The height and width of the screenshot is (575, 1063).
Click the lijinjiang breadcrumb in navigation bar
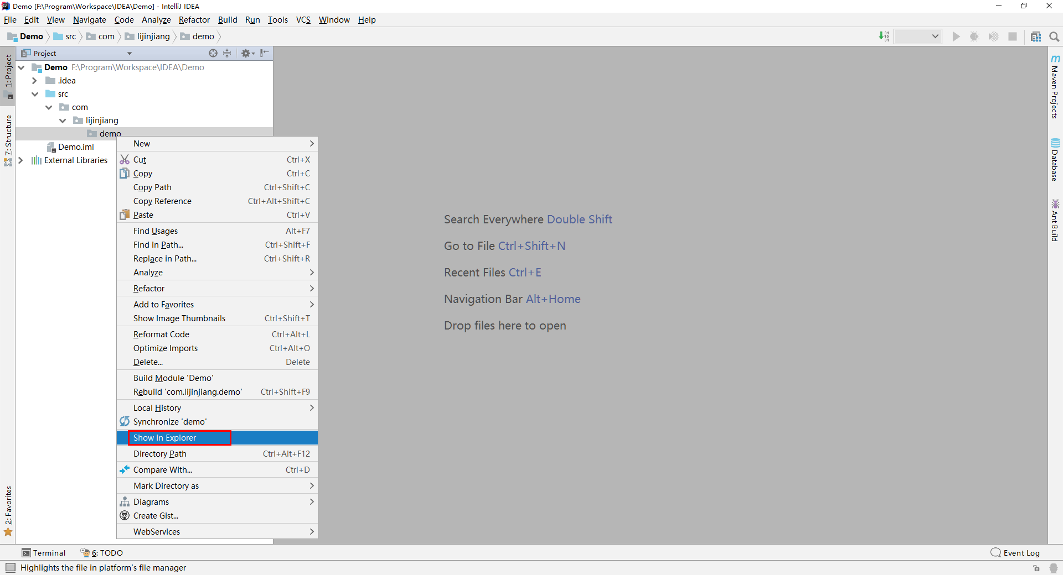tap(147, 36)
